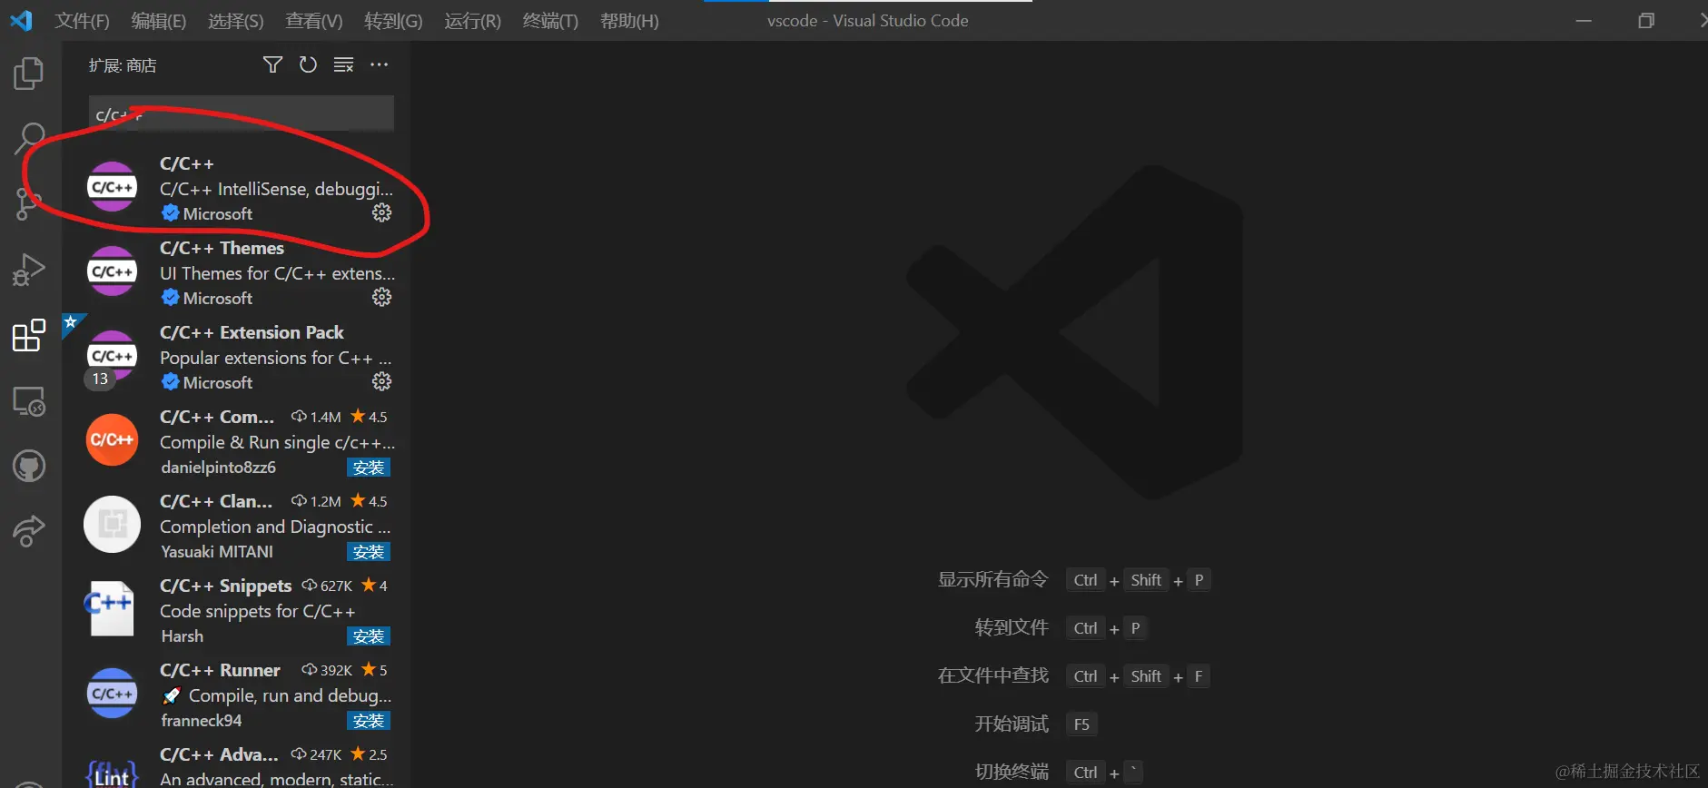Click the 开始调试 hint text
This screenshot has width=1708, height=788.
point(1012,724)
